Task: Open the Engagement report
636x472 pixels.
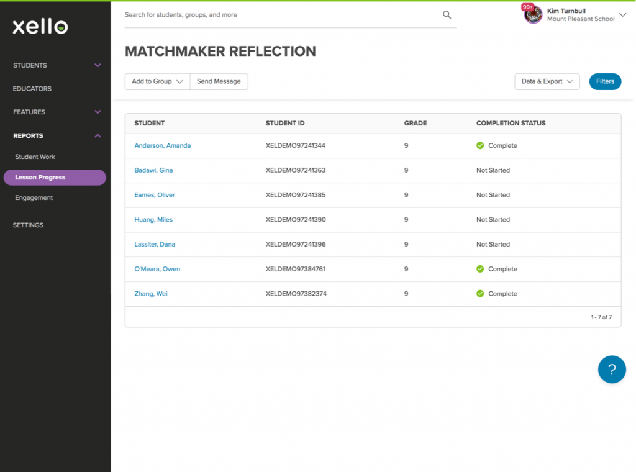Action: click(34, 197)
